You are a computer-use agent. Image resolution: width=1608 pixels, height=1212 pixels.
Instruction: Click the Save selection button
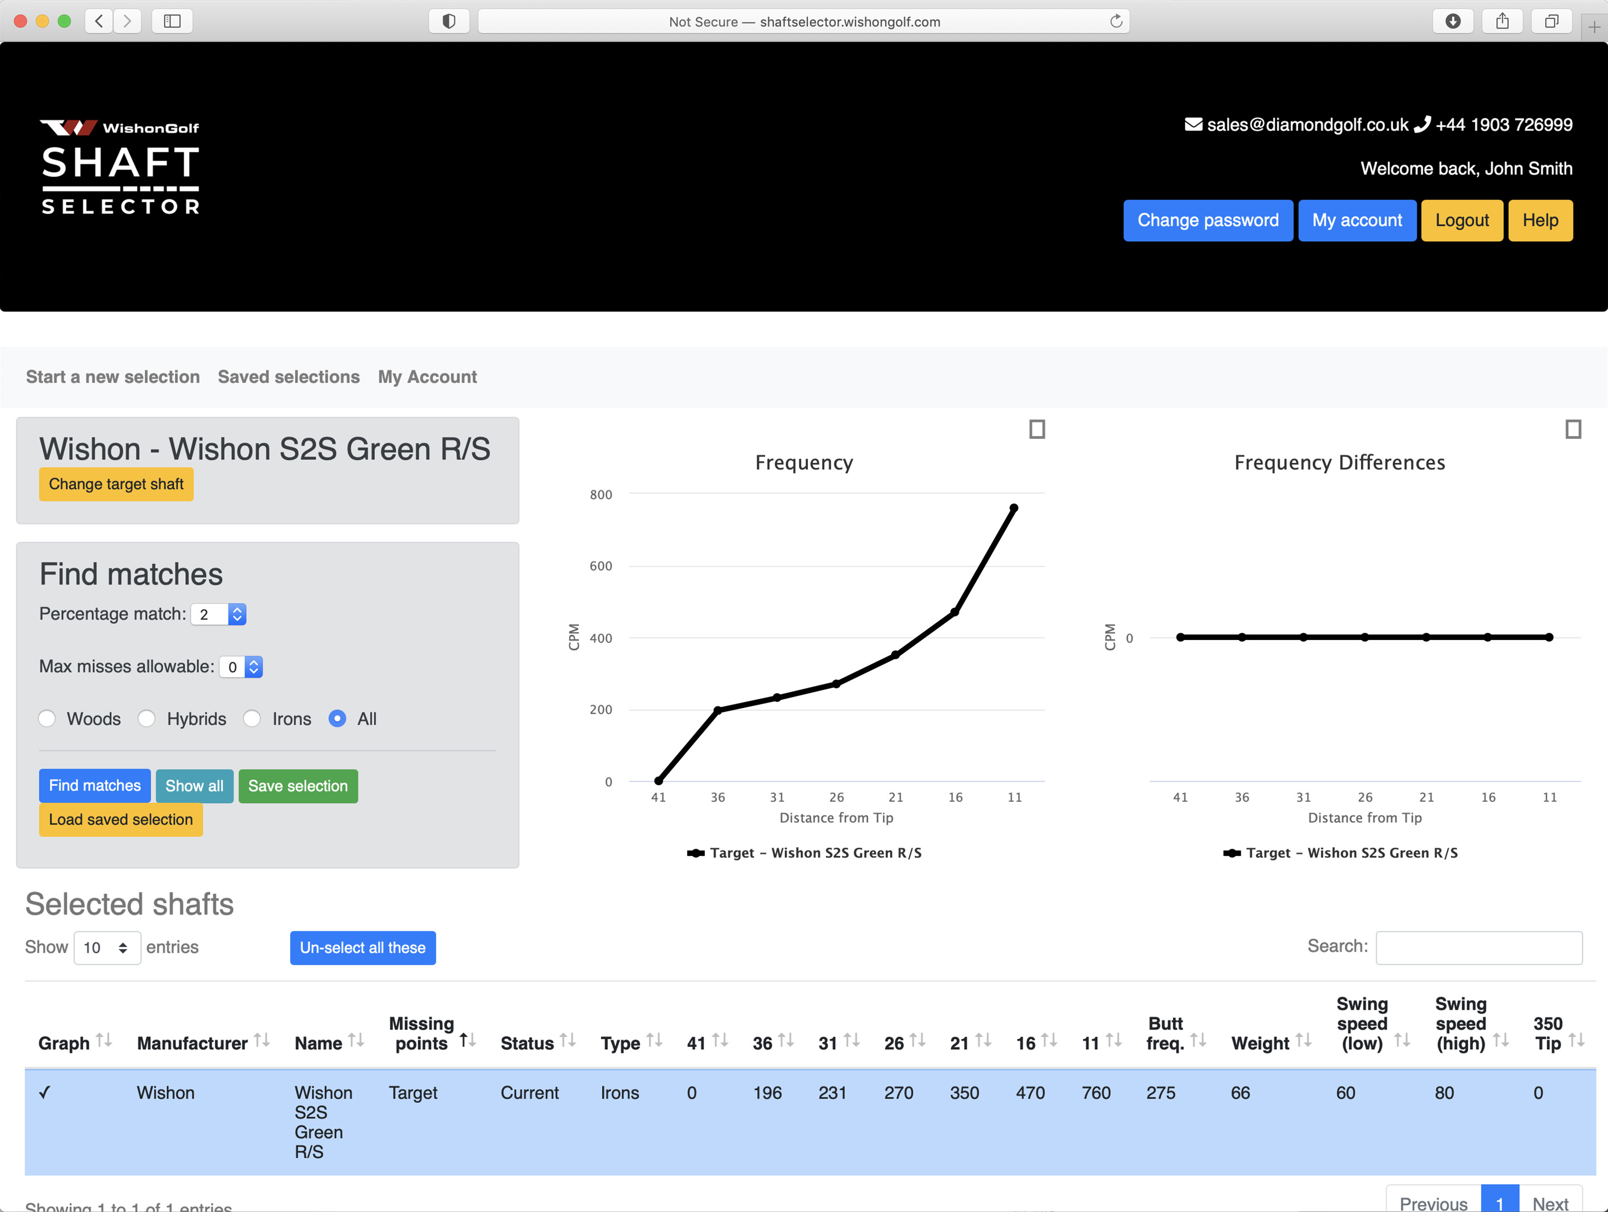[x=298, y=786]
